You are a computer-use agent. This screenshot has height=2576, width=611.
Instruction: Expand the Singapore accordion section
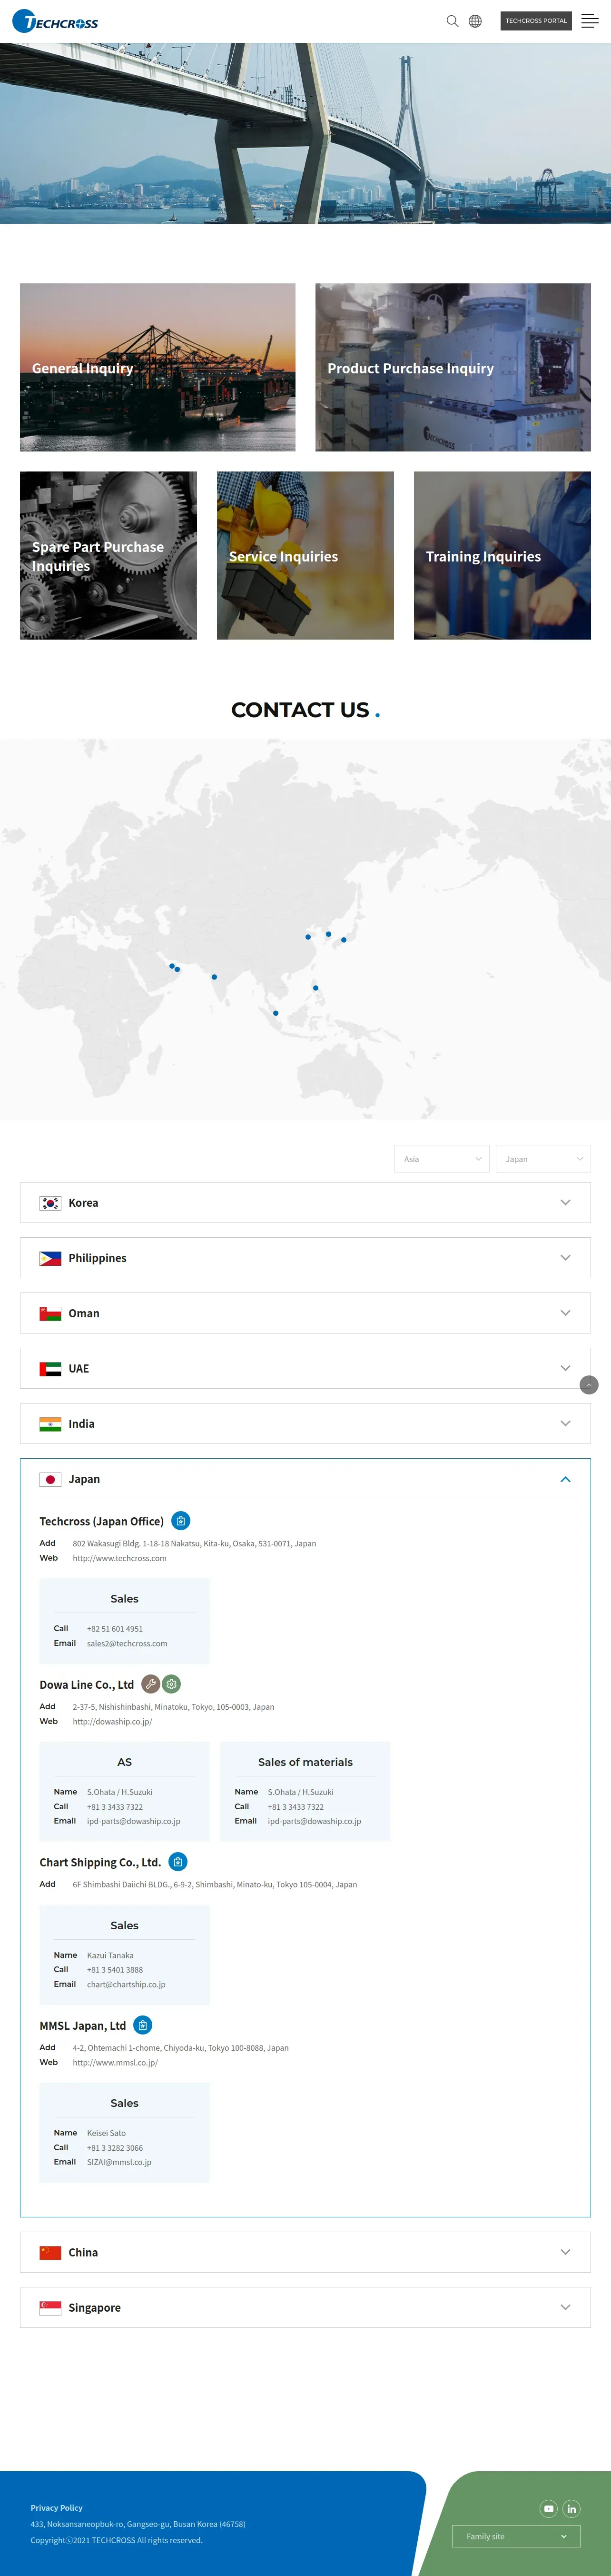click(305, 2307)
